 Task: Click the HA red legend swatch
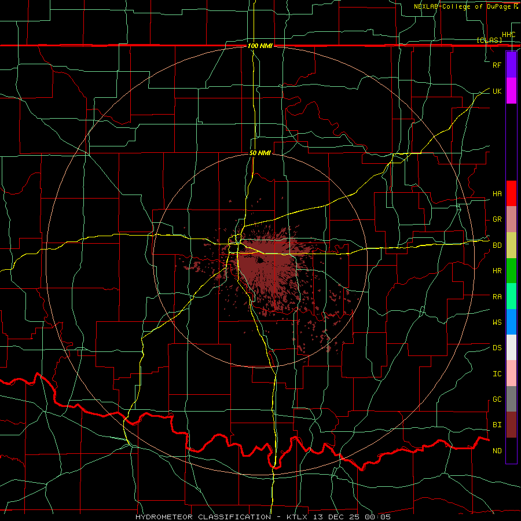[x=511, y=193]
